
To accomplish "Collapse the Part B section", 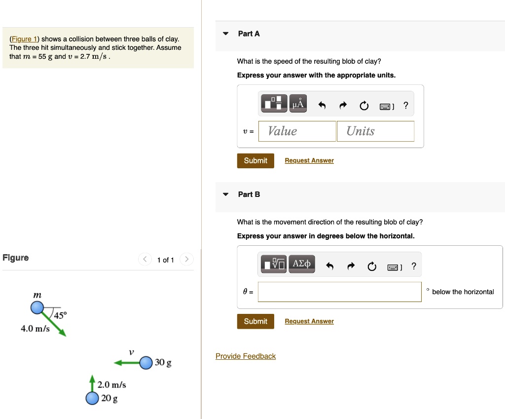I will pyautogui.click(x=225, y=194).
